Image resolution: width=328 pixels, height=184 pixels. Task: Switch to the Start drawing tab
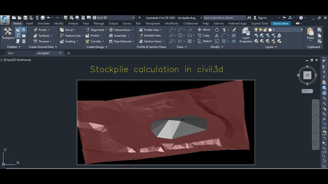pos(11,53)
